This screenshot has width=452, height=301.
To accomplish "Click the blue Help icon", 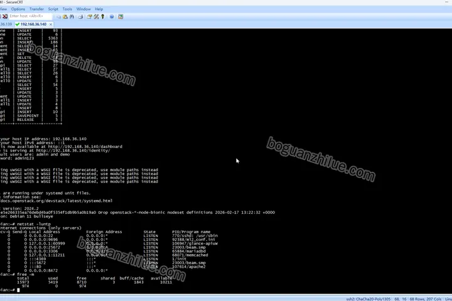I will tap(112, 17).
